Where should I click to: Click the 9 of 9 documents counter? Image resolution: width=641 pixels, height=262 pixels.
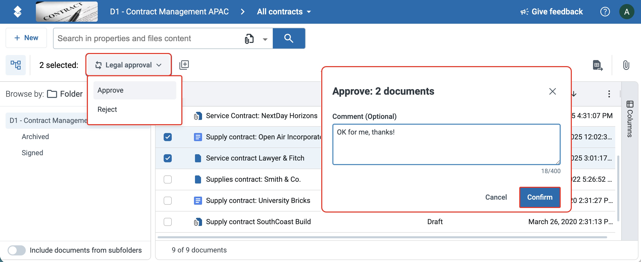point(199,250)
